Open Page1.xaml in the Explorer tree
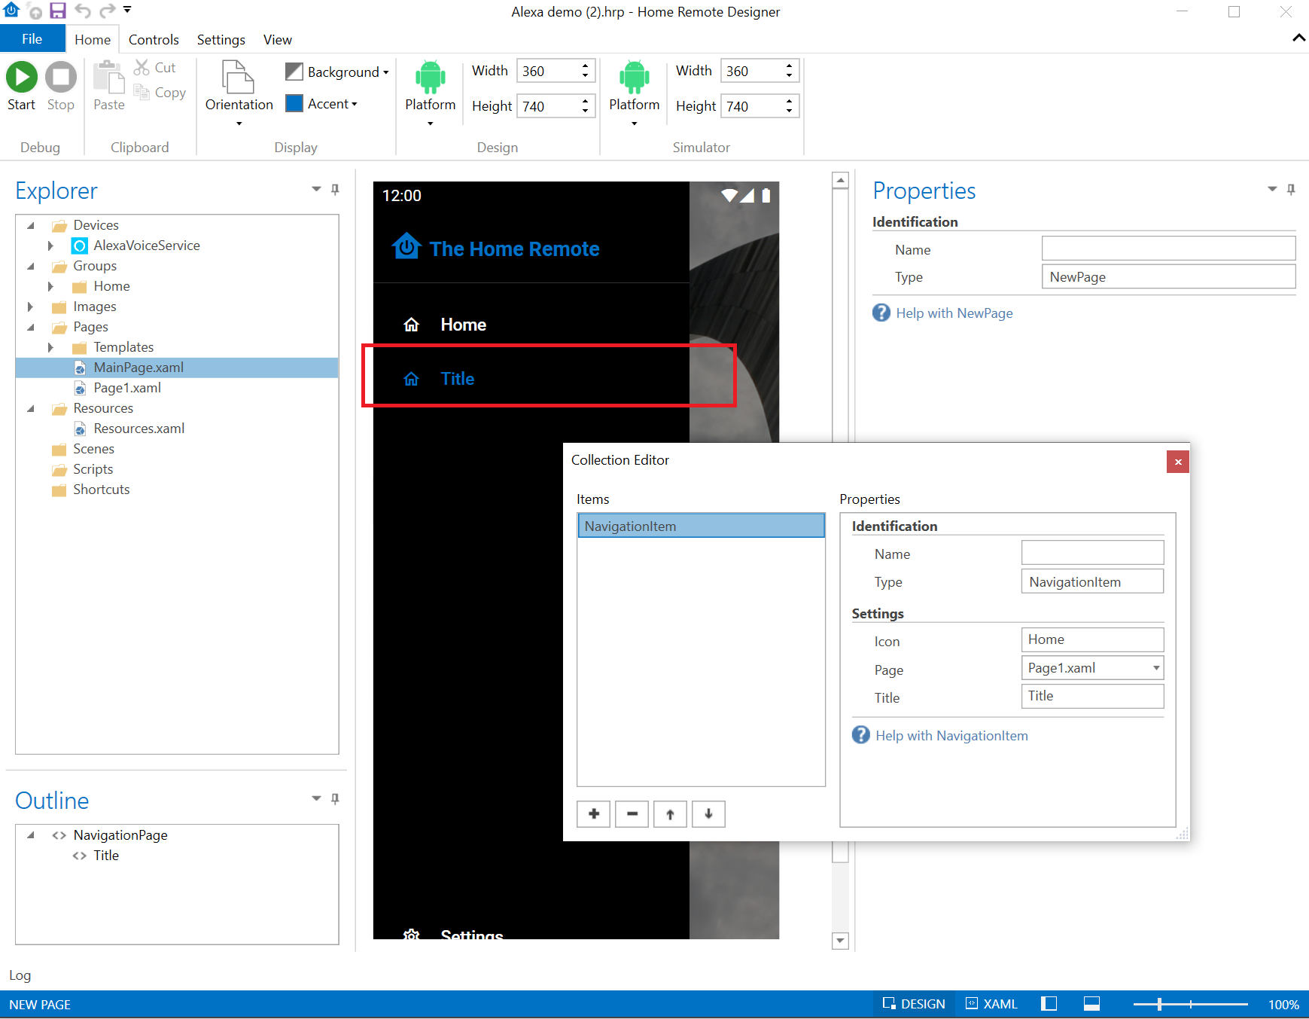 tap(127, 388)
